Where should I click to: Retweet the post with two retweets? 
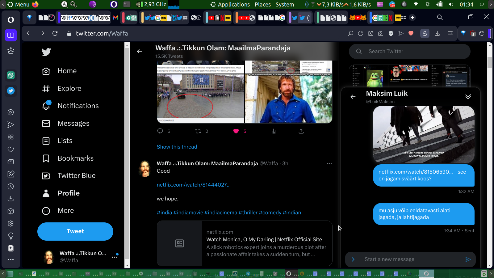(x=198, y=131)
